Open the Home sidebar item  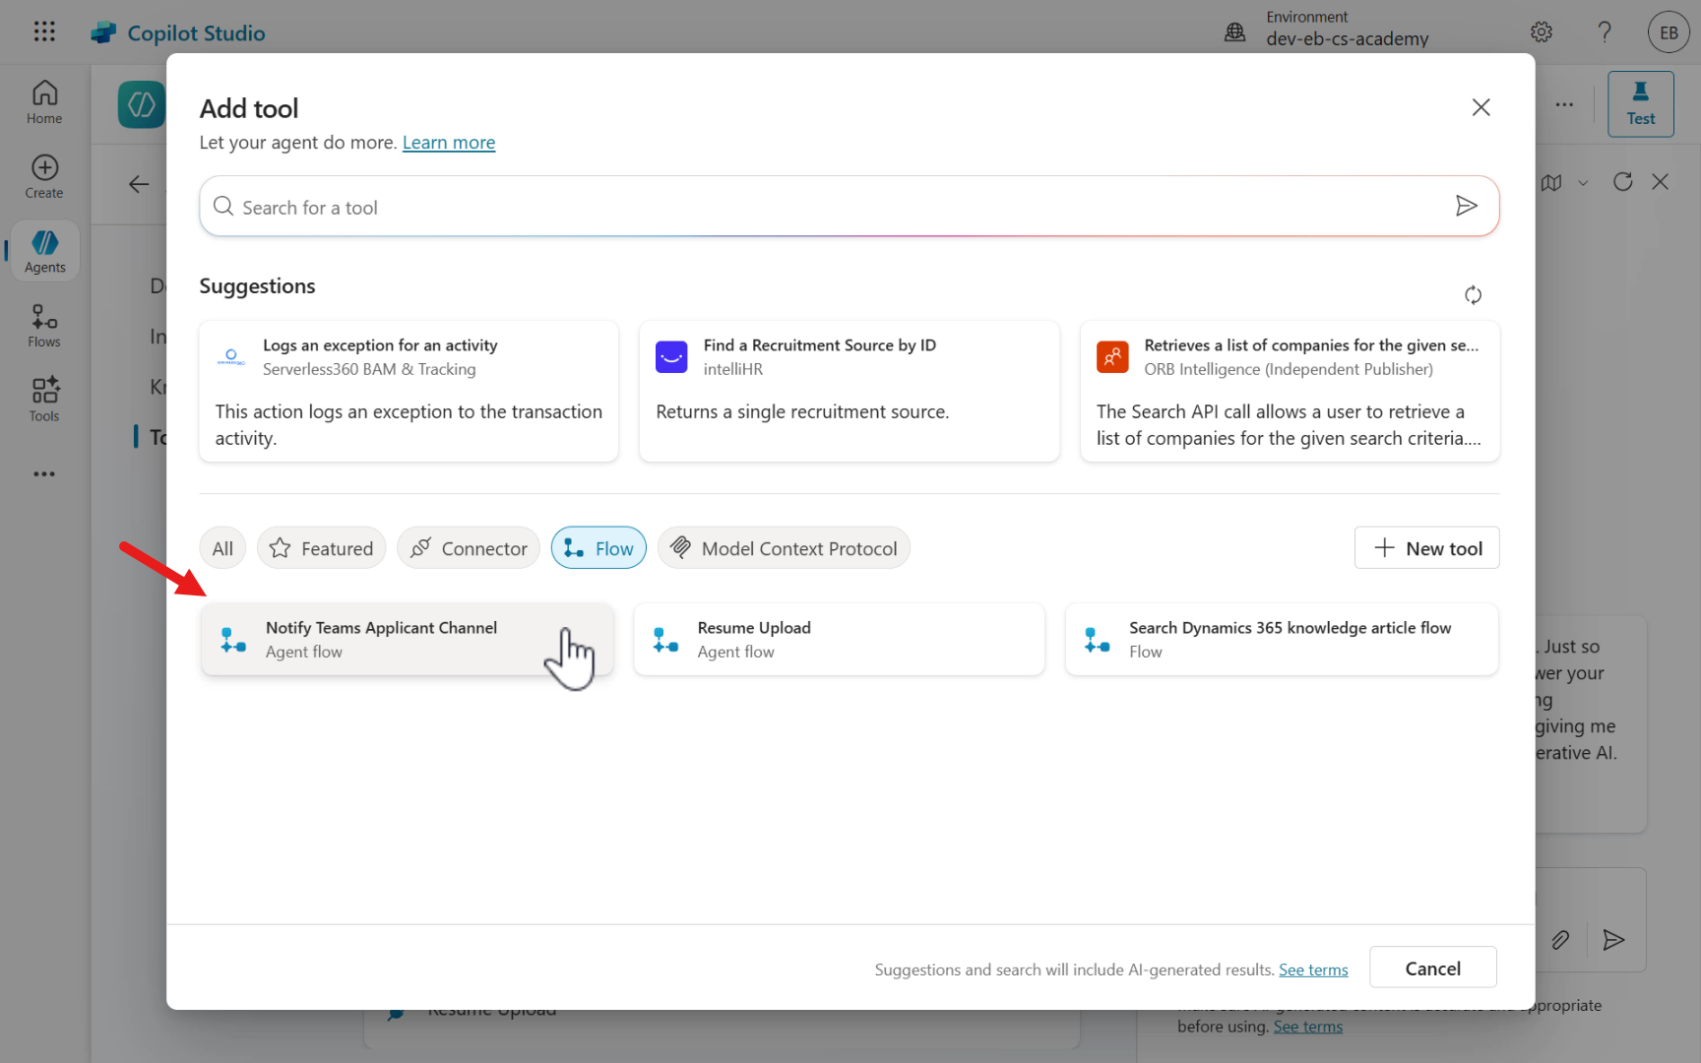(44, 102)
